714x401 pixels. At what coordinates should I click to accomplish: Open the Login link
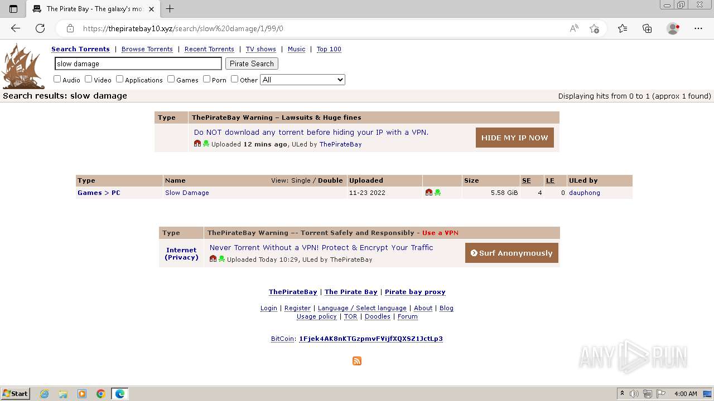(x=268, y=308)
